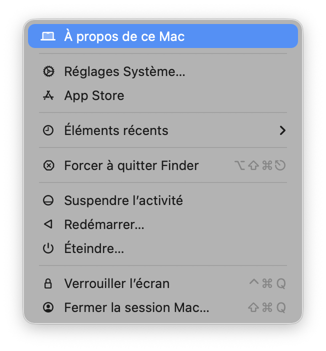
Task: Select Éteindre… to shut down
Action: point(94,248)
